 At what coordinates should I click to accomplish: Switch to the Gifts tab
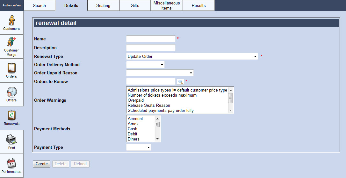(x=135, y=5)
